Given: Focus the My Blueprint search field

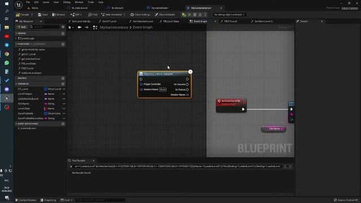Looking at the screenshot, I should [45, 27].
